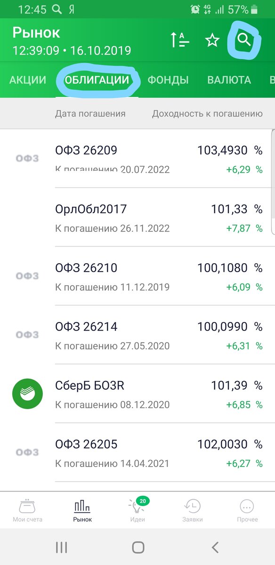The width and height of the screenshot is (275, 565).
Task: Switch to the ВАЛЮТА tab
Action: 229,79
